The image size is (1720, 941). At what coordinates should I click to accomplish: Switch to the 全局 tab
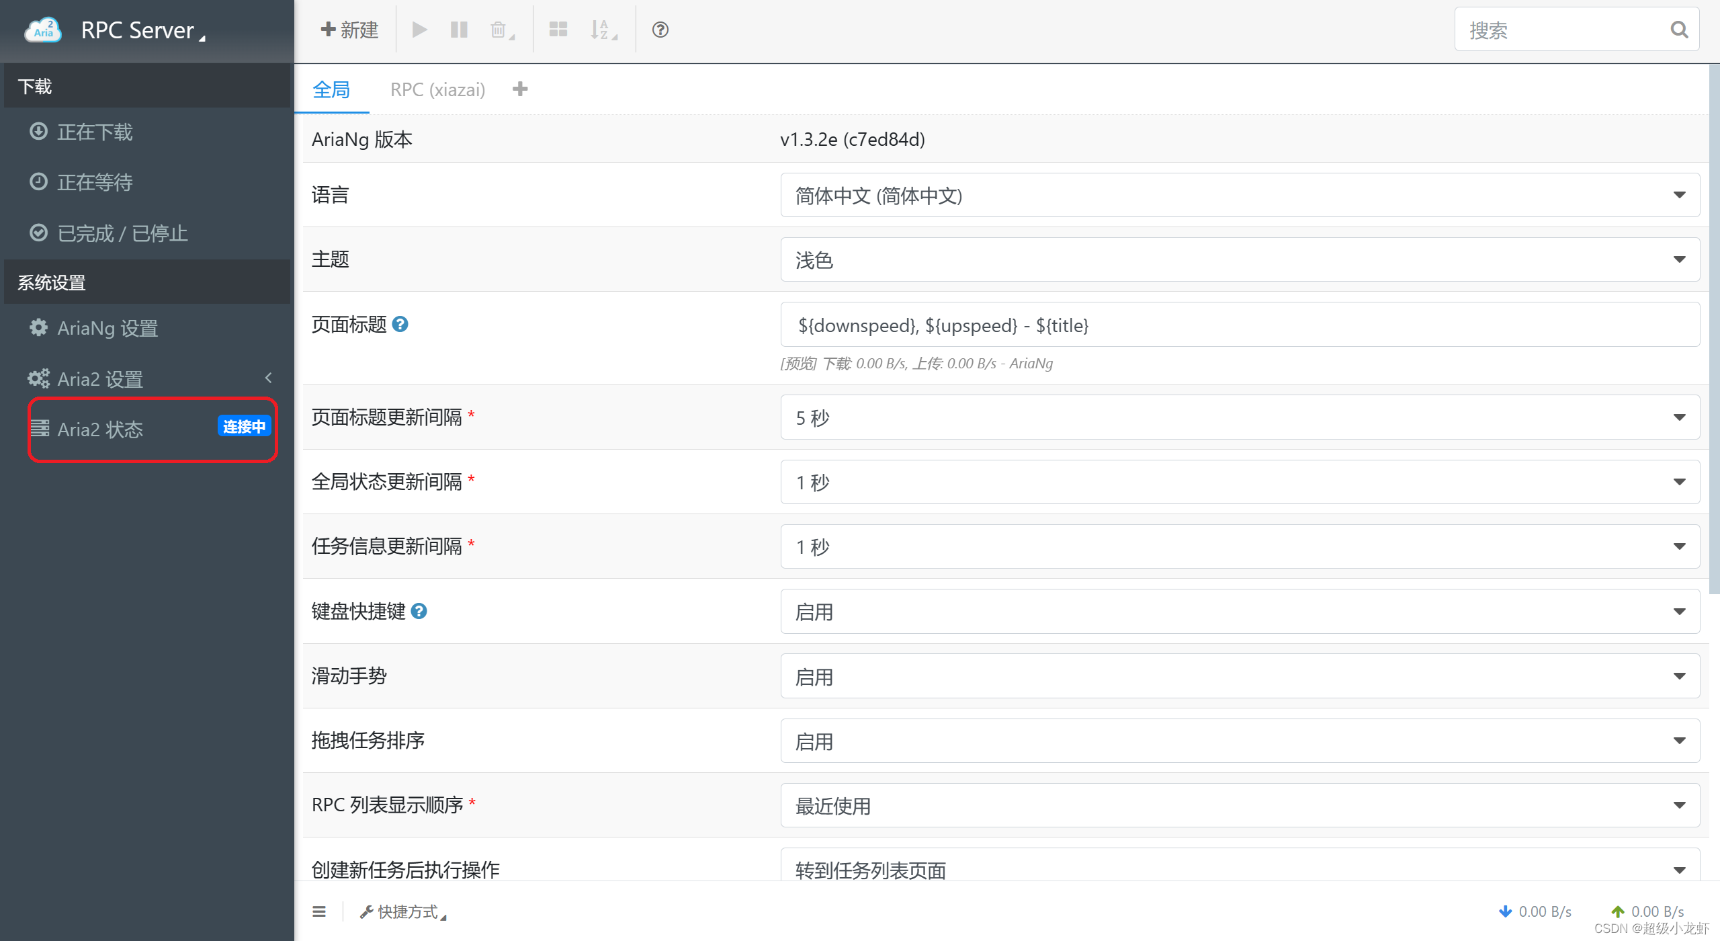(x=331, y=89)
